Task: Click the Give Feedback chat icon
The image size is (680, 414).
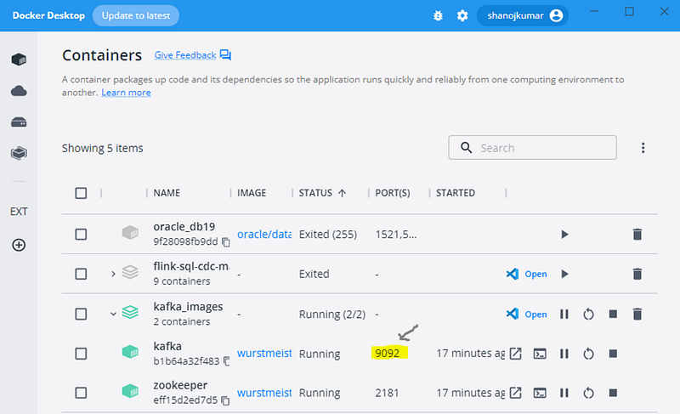Action: tap(225, 55)
